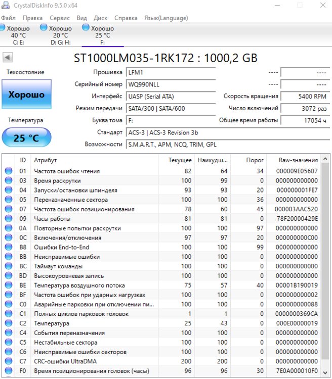332x379 pixels.
Task: Open the Файл menu
Action: tap(9, 18)
